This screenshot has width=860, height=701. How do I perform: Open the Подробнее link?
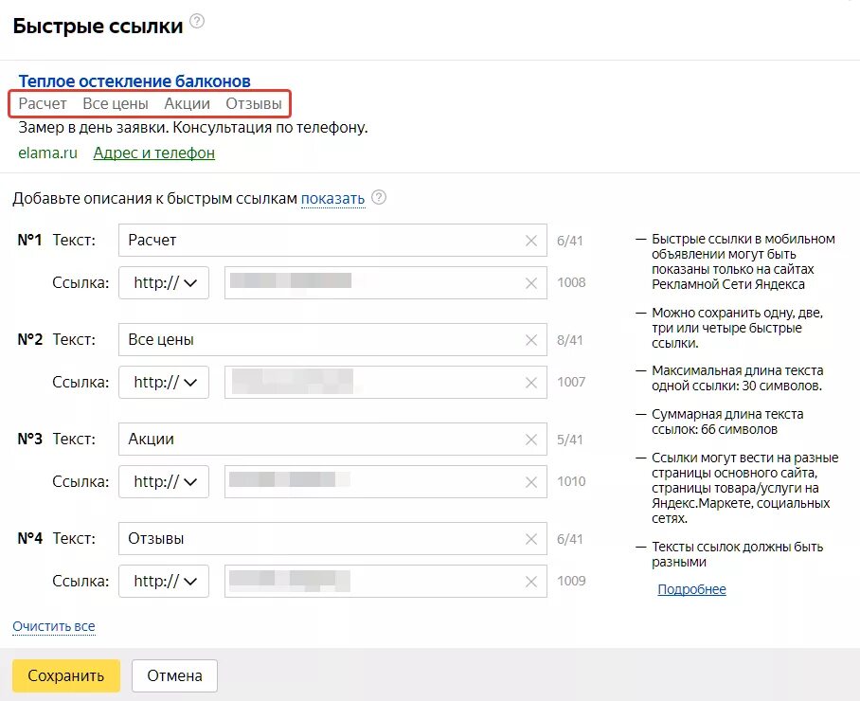(x=691, y=589)
